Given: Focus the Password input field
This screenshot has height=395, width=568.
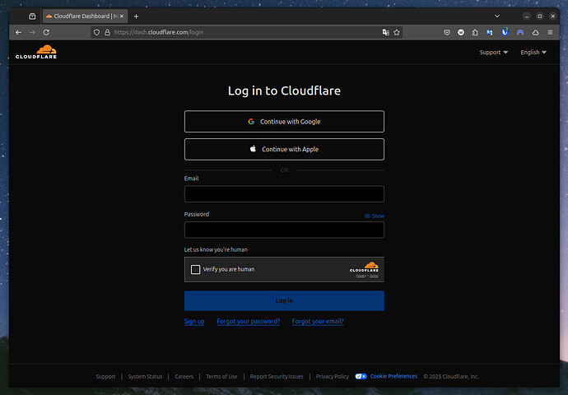Looking at the screenshot, I should click(x=284, y=230).
